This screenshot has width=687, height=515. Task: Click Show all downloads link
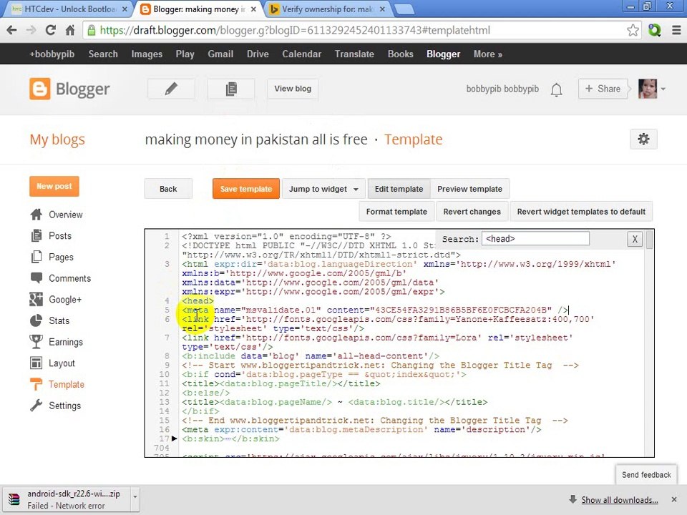620,500
